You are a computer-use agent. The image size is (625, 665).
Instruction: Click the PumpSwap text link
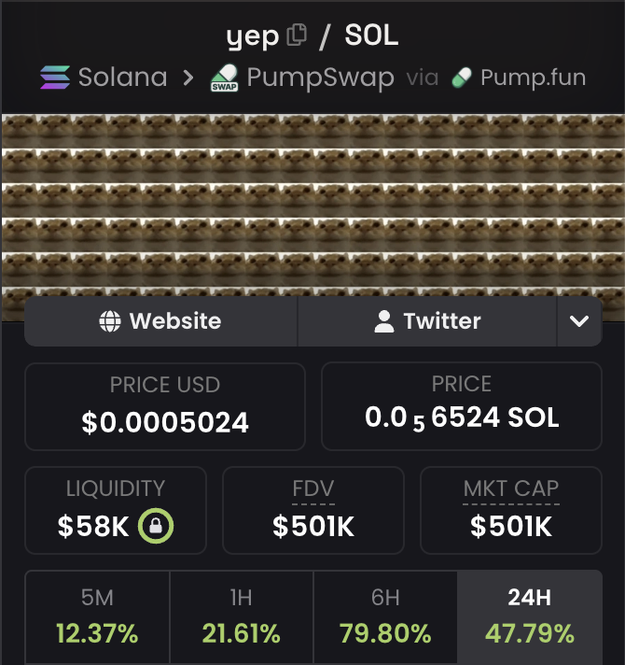(x=321, y=78)
